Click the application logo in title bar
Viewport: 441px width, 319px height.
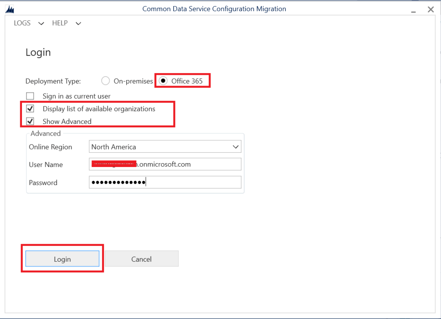(9, 9)
